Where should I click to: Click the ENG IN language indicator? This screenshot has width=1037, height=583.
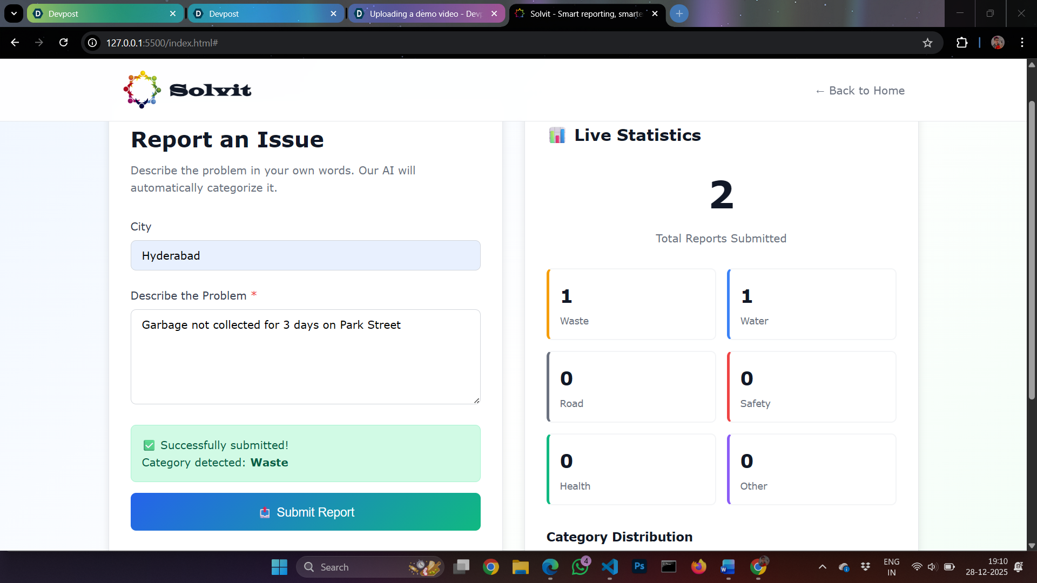pyautogui.click(x=892, y=567)
